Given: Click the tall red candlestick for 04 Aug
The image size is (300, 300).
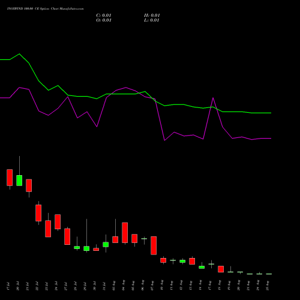Looking at the screenshot, I should pyautogui.click(x=125, y=233).
